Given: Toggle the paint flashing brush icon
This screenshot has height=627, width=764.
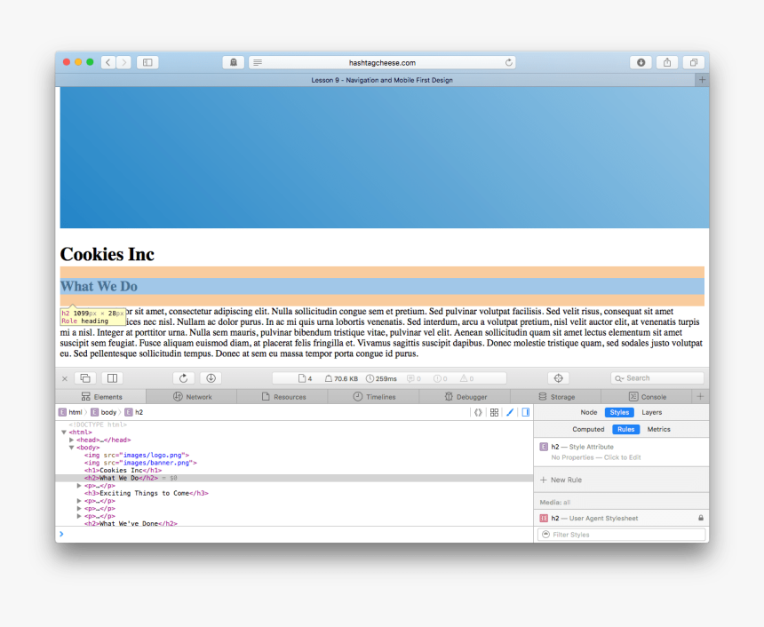Looking at the screenshot, I should point(510,412).
